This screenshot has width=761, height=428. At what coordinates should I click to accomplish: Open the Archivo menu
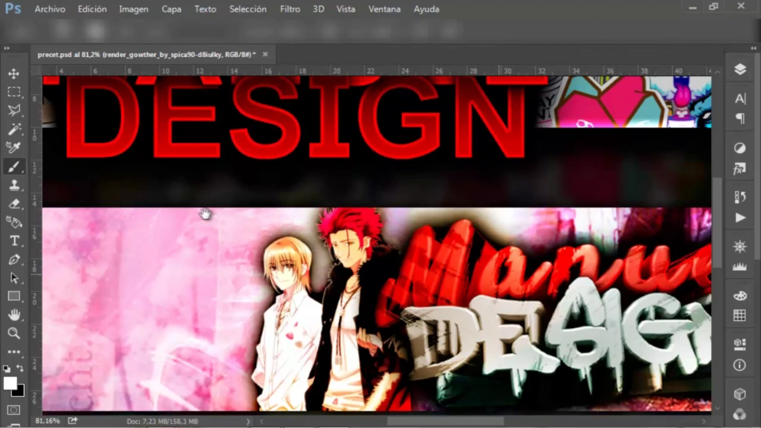(50, 9)
